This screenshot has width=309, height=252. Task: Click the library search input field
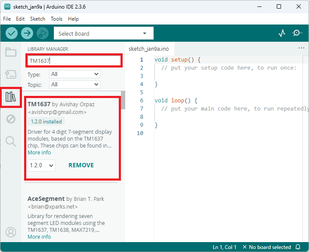pos(74,61)
